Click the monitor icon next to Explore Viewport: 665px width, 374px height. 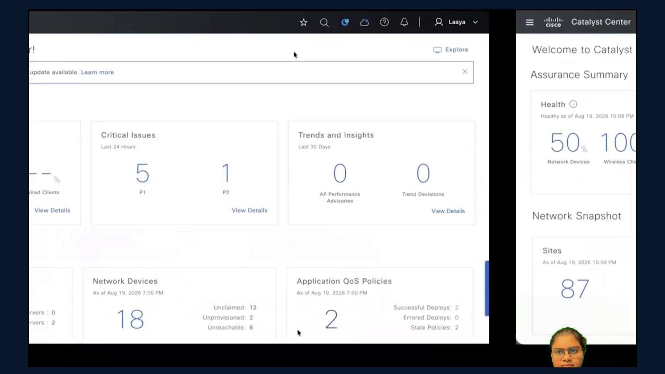[437, 50]
